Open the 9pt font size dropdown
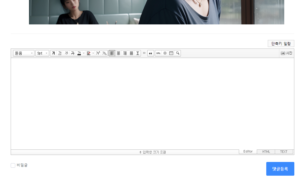 click(x=42, y=53)
